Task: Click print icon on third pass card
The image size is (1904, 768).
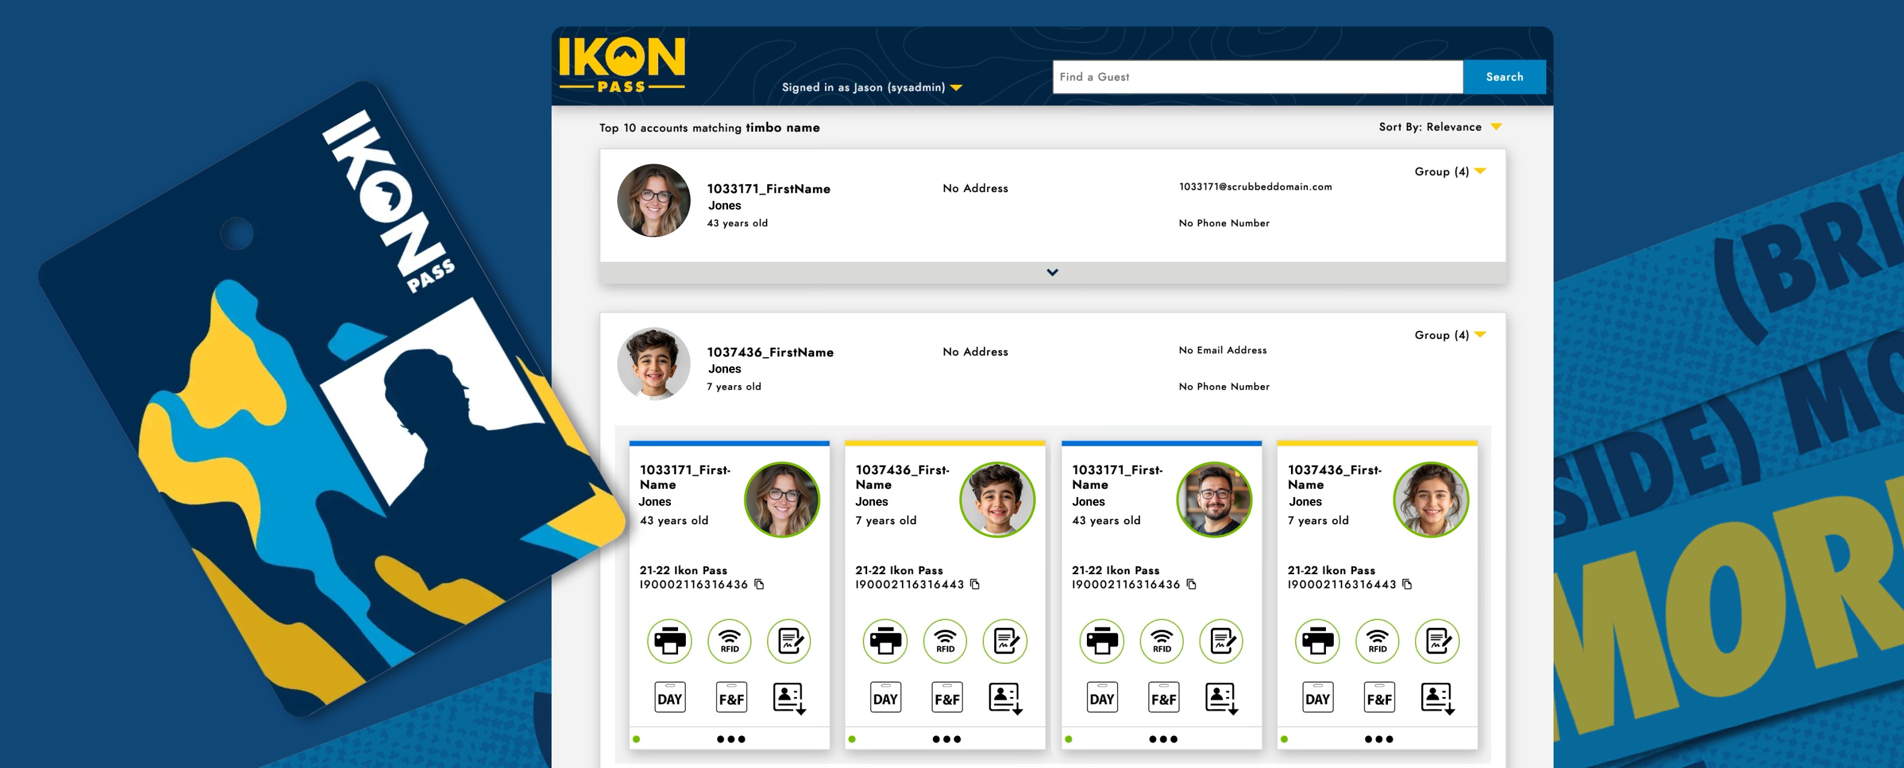Action: coord(1101,641)
